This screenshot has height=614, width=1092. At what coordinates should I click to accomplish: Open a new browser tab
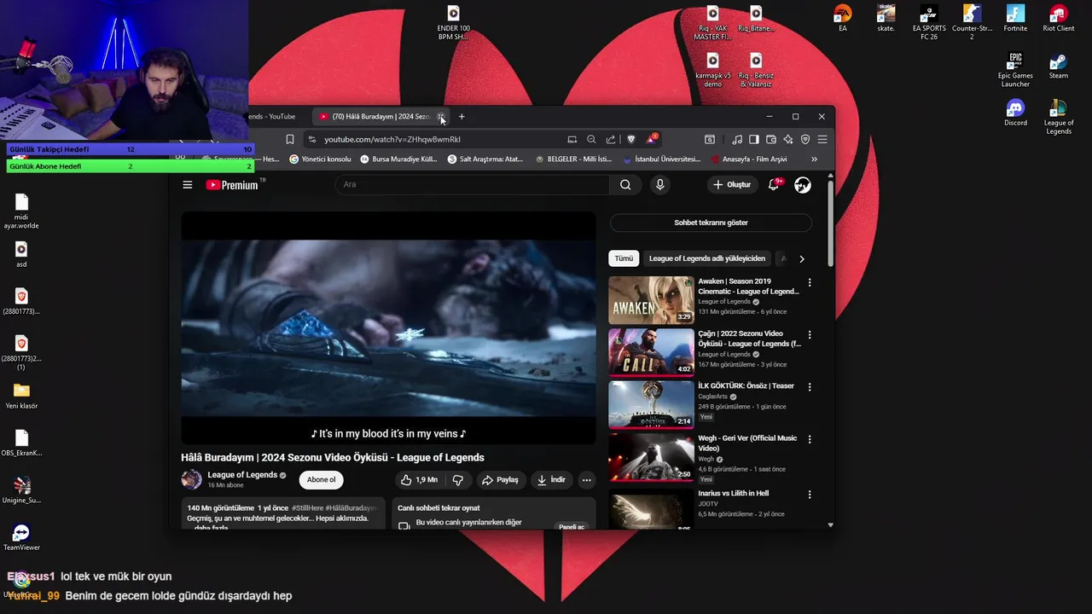point(462,117)
